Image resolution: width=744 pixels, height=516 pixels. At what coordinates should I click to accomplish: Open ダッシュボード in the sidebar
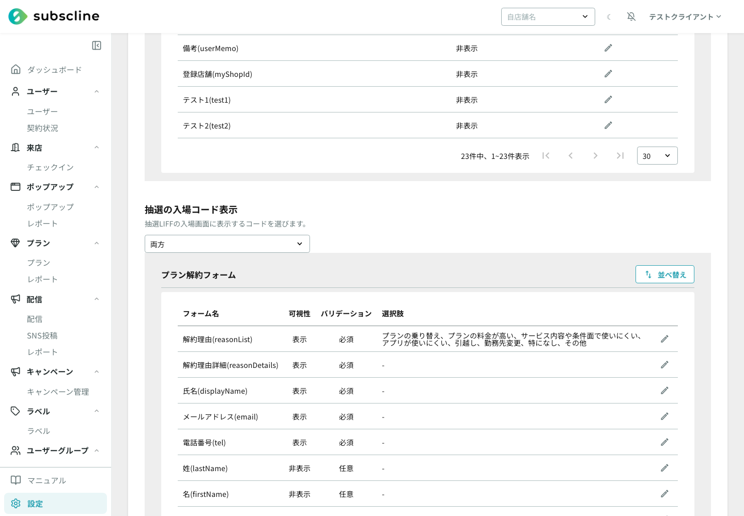coord(54,70)
